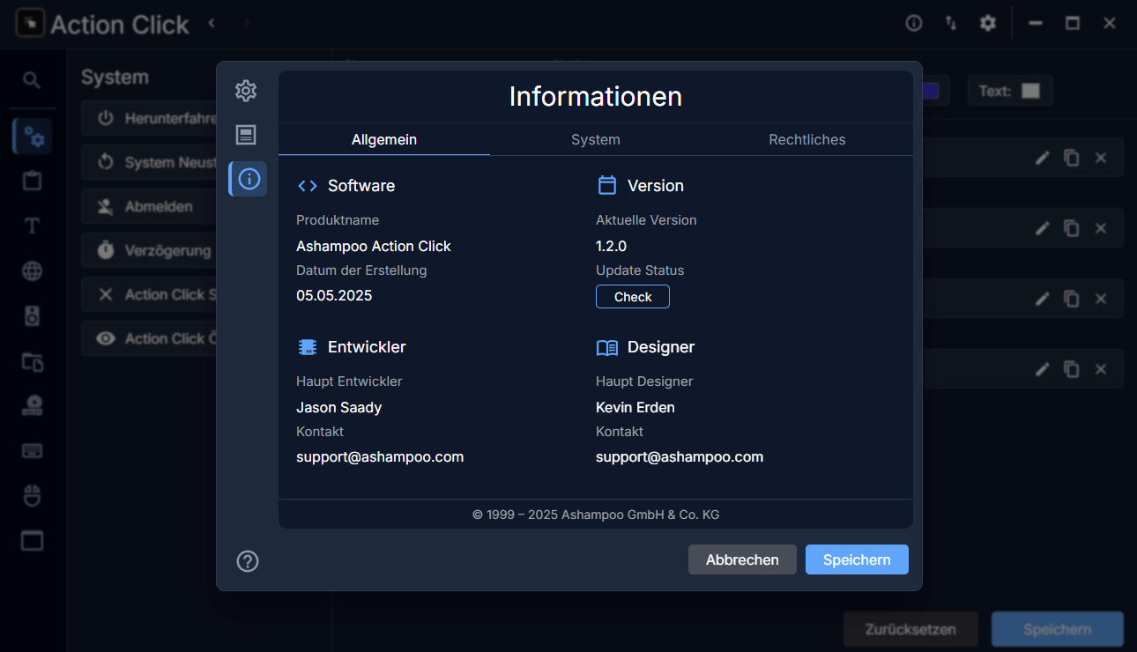Image resolution: width=1137 pixels, height=652 pixels.
Task: Open the text T category icon
Action: [33, 226]
